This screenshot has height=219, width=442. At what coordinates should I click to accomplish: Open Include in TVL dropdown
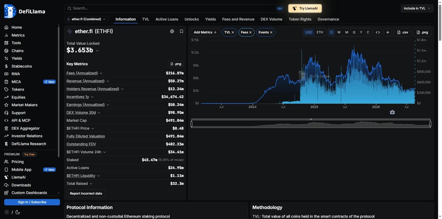tap(417, 8)
